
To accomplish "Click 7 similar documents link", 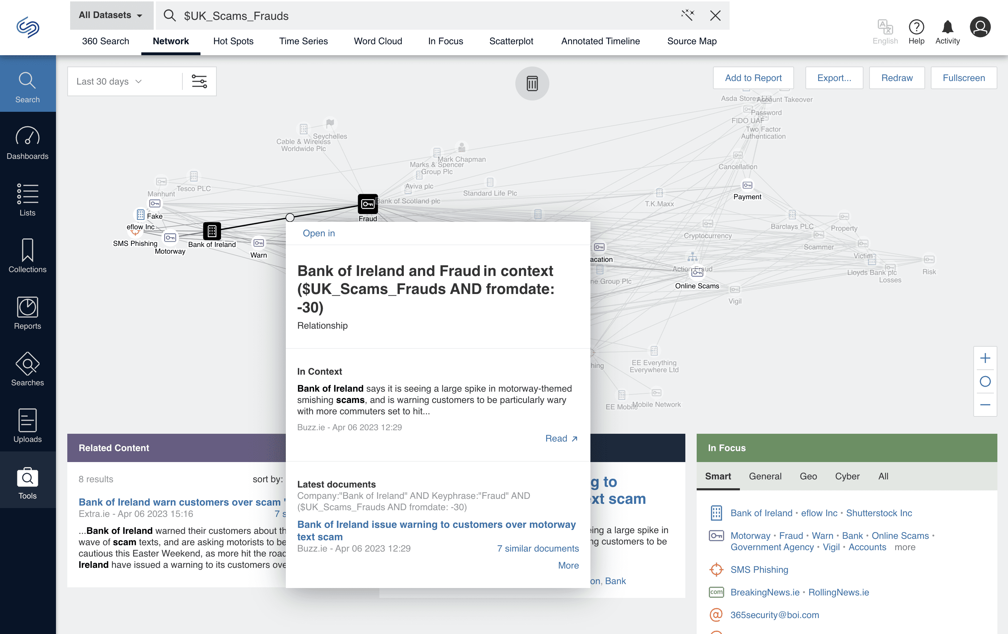I will (x=538, y=548).
